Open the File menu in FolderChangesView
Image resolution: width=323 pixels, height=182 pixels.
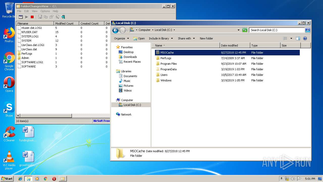pyautogui.click(x=19, y=11)
